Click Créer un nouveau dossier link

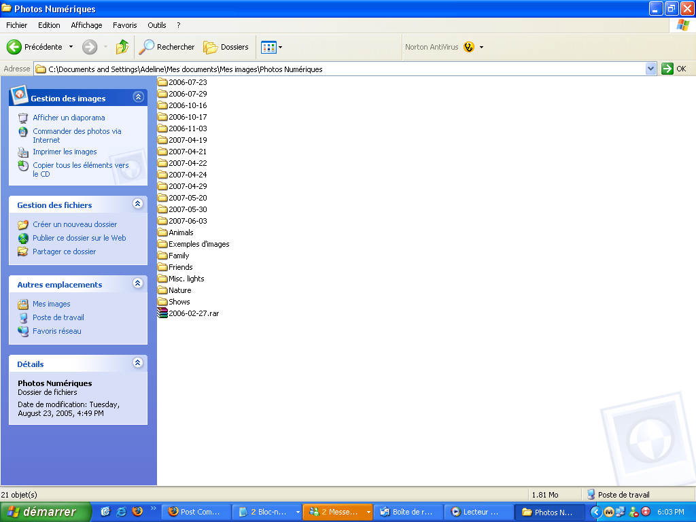75,224
